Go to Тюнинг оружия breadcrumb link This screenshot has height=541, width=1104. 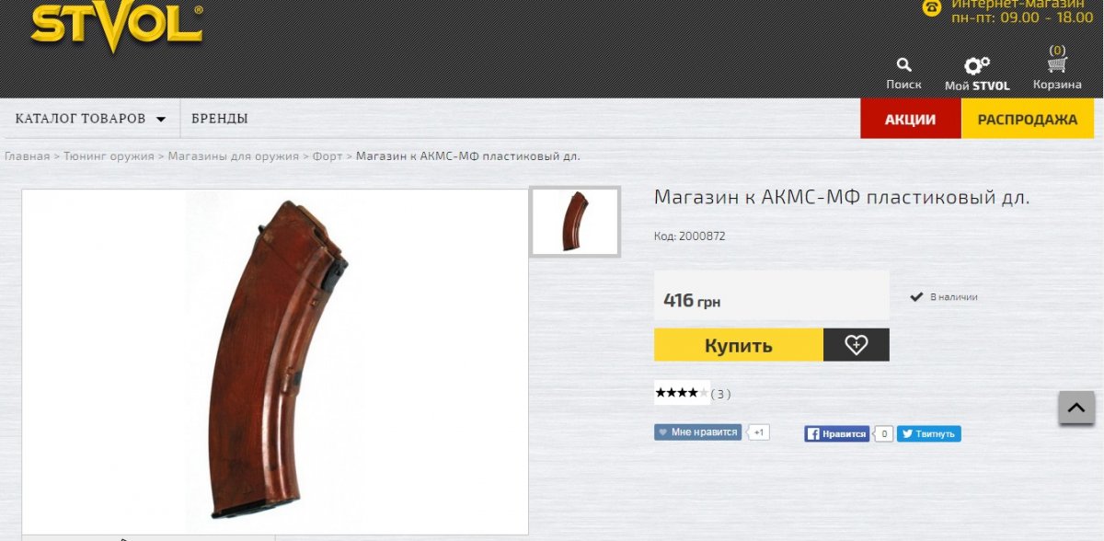tap(109, 155)
